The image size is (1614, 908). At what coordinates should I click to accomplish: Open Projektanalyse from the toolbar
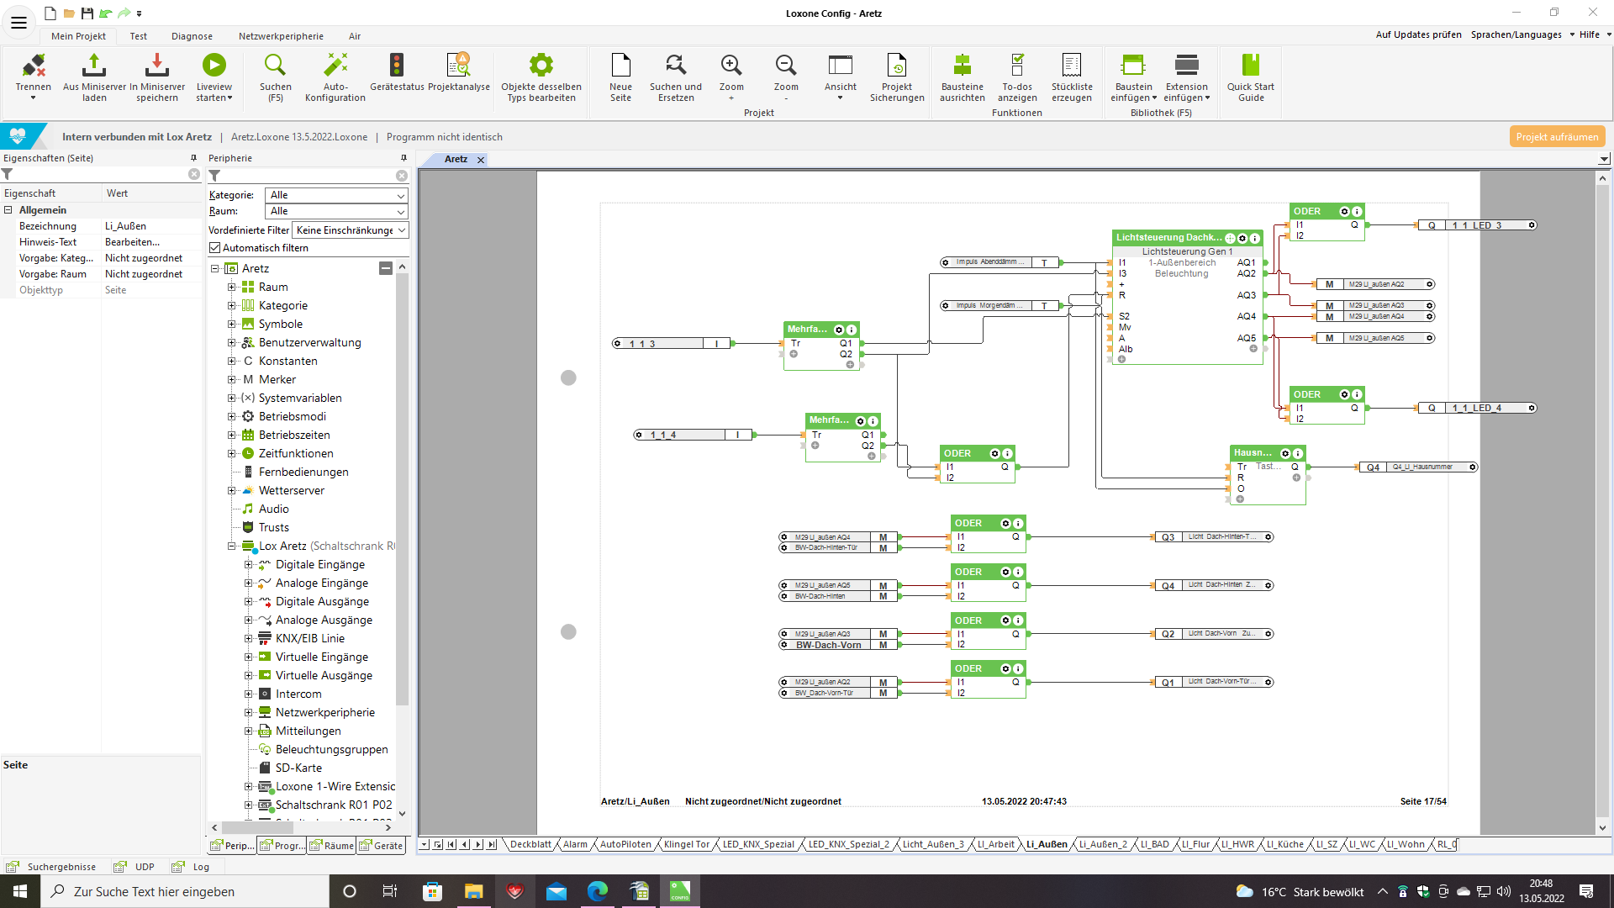click(x=458, y=66)
